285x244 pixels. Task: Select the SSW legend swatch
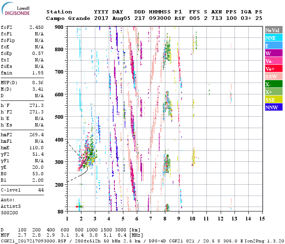(273, 77)
